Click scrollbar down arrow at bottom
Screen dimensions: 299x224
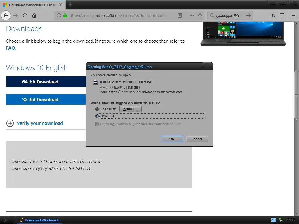tap(296, 213)
